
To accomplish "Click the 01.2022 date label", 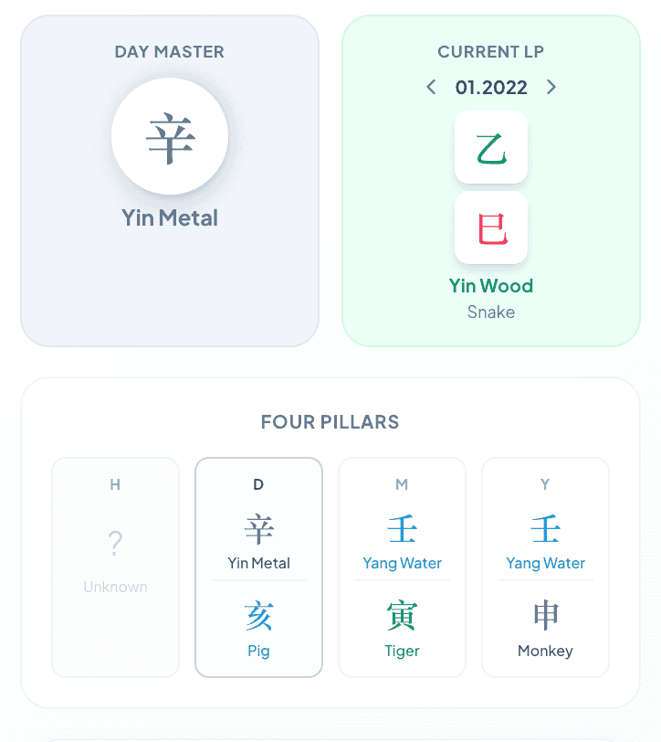I will pos(491,88).
